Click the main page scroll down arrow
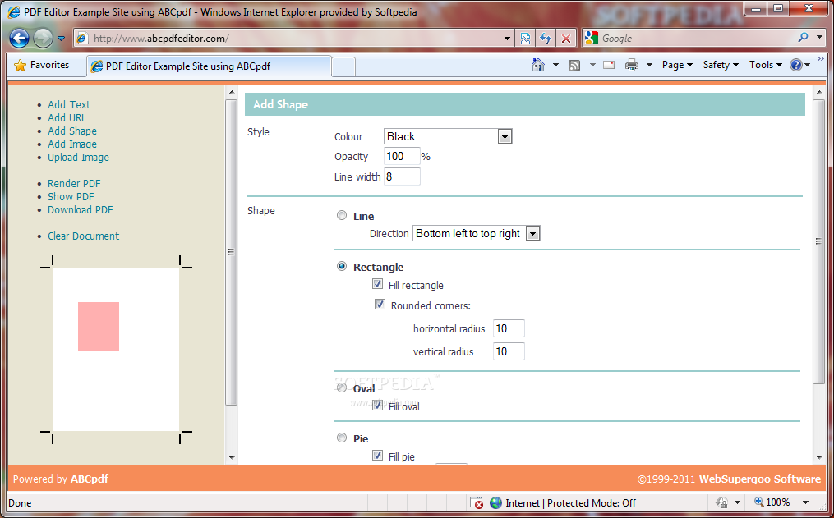Viewport: 834px width, 518px height. tap(818, 457)
